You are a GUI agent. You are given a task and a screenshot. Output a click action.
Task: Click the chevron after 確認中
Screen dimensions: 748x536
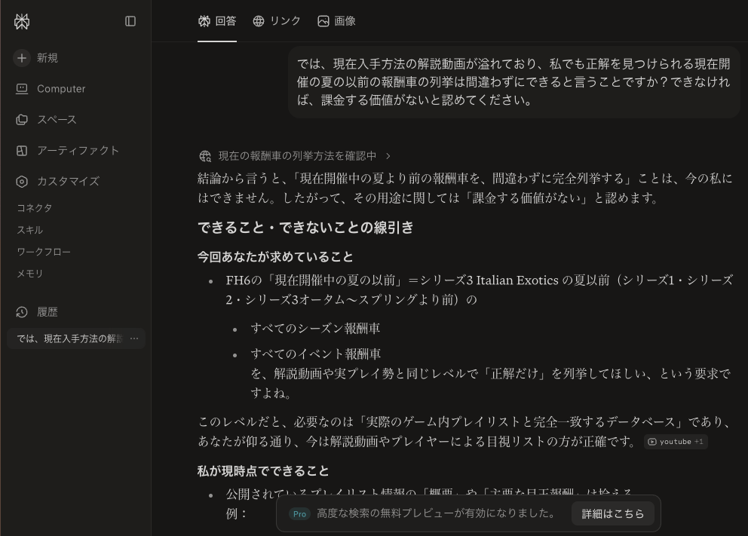[x=388, y=156]
